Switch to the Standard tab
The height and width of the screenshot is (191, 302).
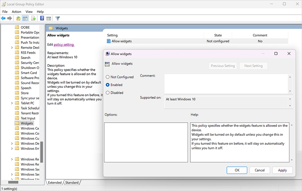click(72, 183)
